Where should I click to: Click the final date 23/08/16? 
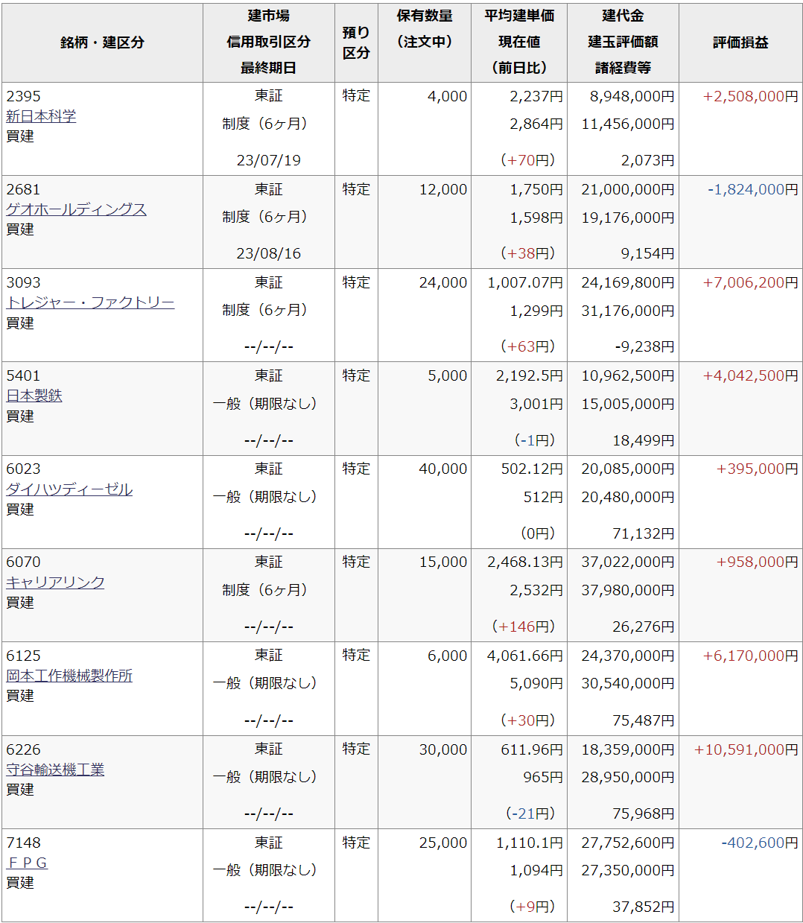(x=268, y=253)
